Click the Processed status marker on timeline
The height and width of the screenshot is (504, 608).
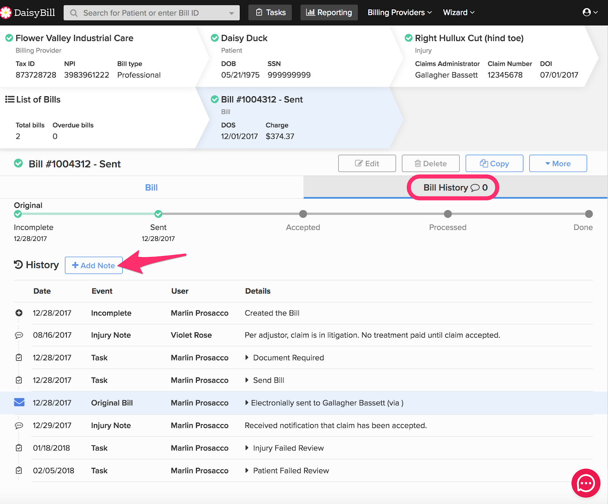[x=448, y=214]
